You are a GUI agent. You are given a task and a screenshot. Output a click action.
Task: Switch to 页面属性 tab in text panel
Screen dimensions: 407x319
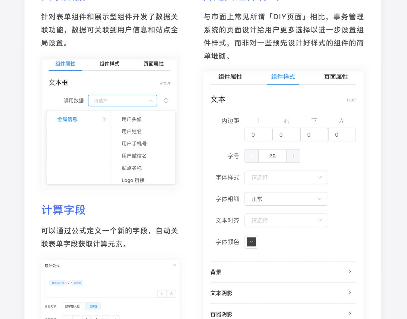pos(336,77)
